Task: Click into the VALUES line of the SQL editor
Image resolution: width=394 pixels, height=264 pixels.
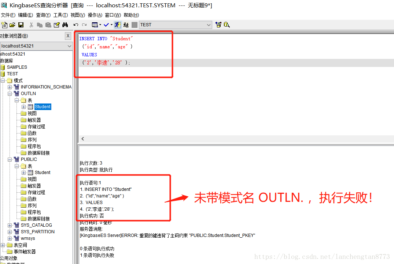Action: point(89,54)
